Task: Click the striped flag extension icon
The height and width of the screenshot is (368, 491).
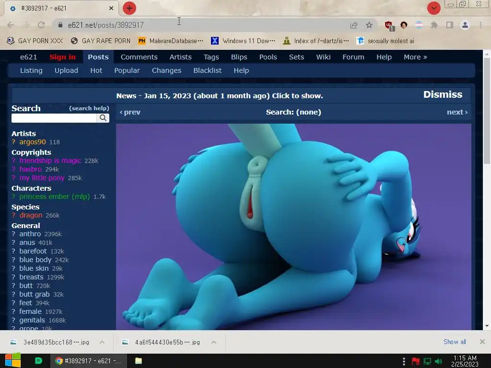Action: (419, 25)
